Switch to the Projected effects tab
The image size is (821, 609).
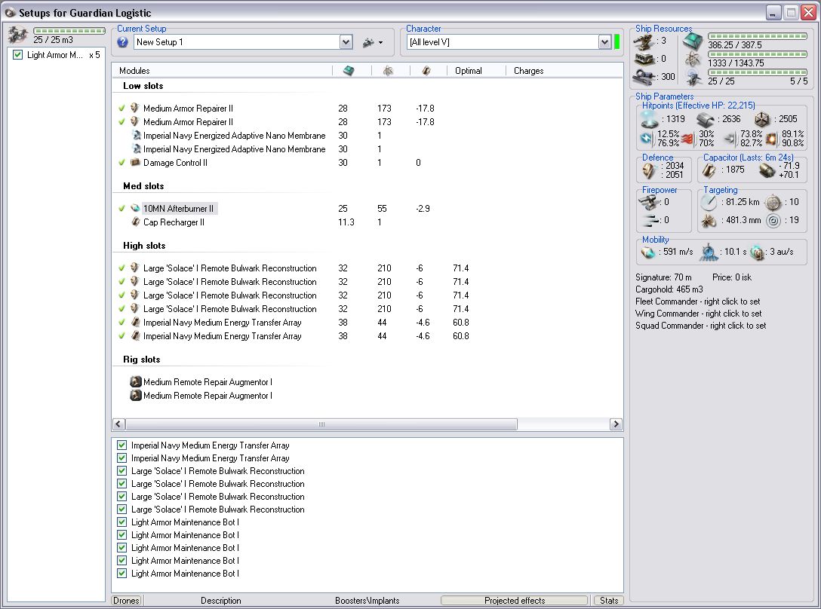(514, 601)
